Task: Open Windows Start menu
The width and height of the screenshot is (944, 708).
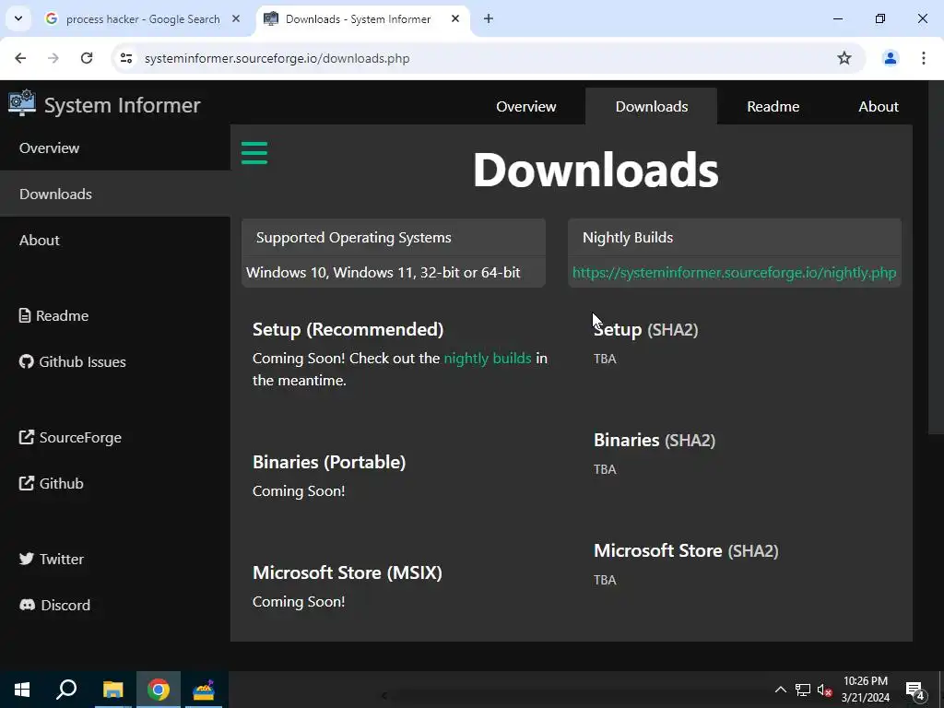Action: pos(22,690)
